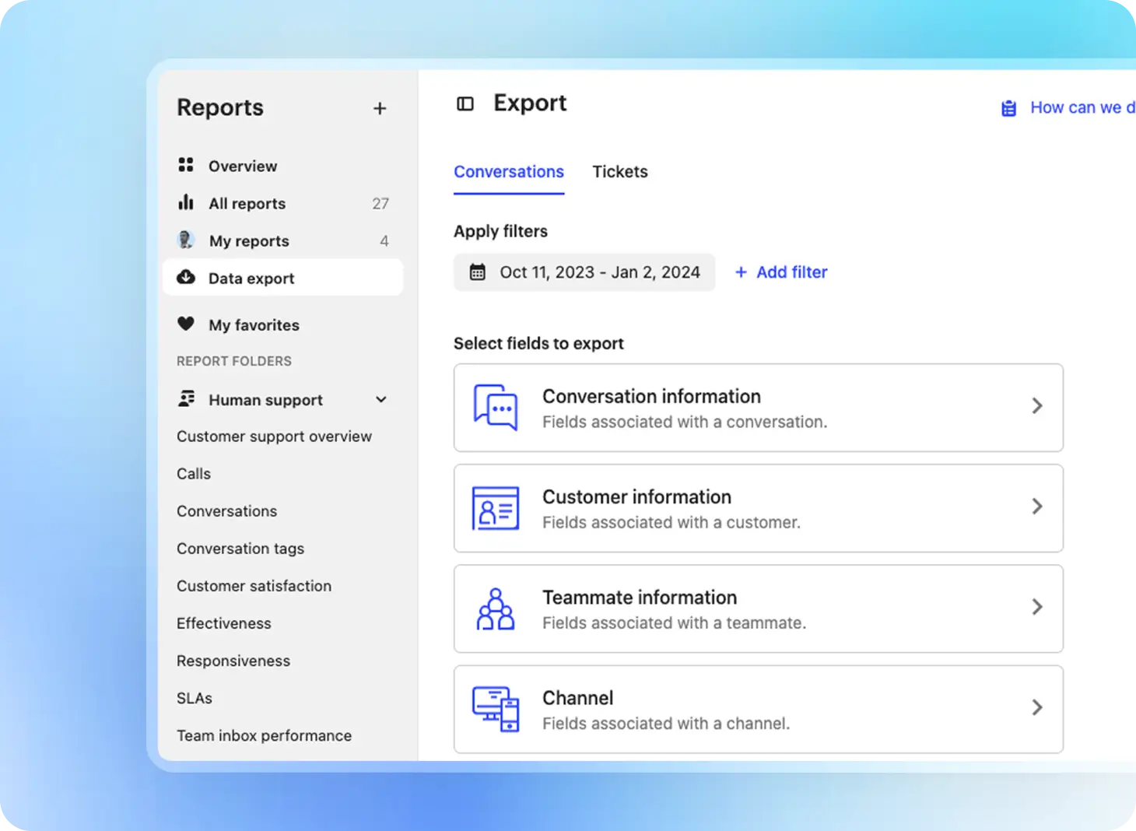The height and width of the screenshot is (831, 1136).
Task: Open Customer support overview report
Action: tap(274, 436)
